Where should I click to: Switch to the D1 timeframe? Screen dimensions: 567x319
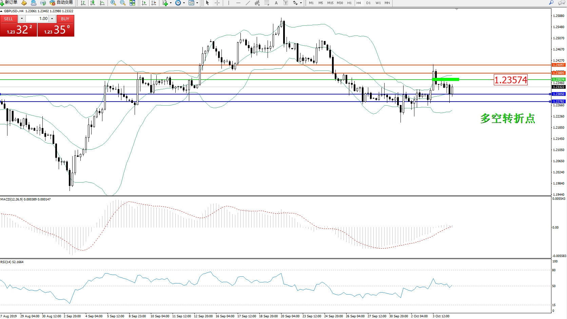(368, 3)
